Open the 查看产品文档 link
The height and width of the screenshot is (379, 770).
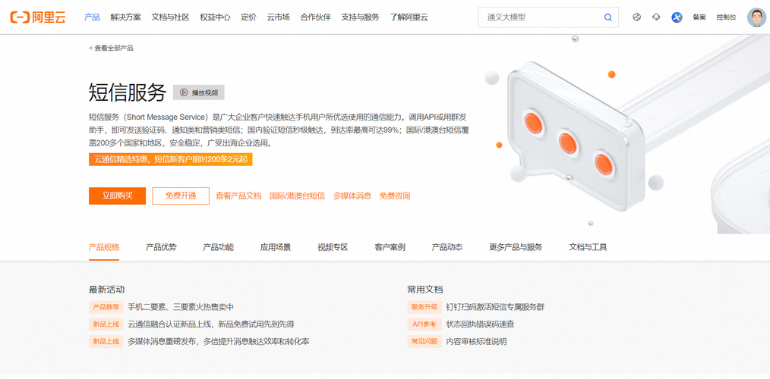pos(238,196)
